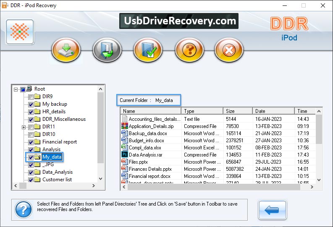The image size is (333, 227).
Task: Uncheck the HR_details folder checkbox
Action: pyautogui.click(x=31, y=112)
